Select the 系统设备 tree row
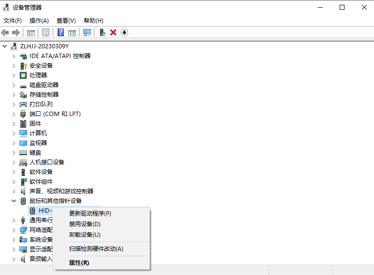This screenshot has height=275, width=374. (41, 240)
